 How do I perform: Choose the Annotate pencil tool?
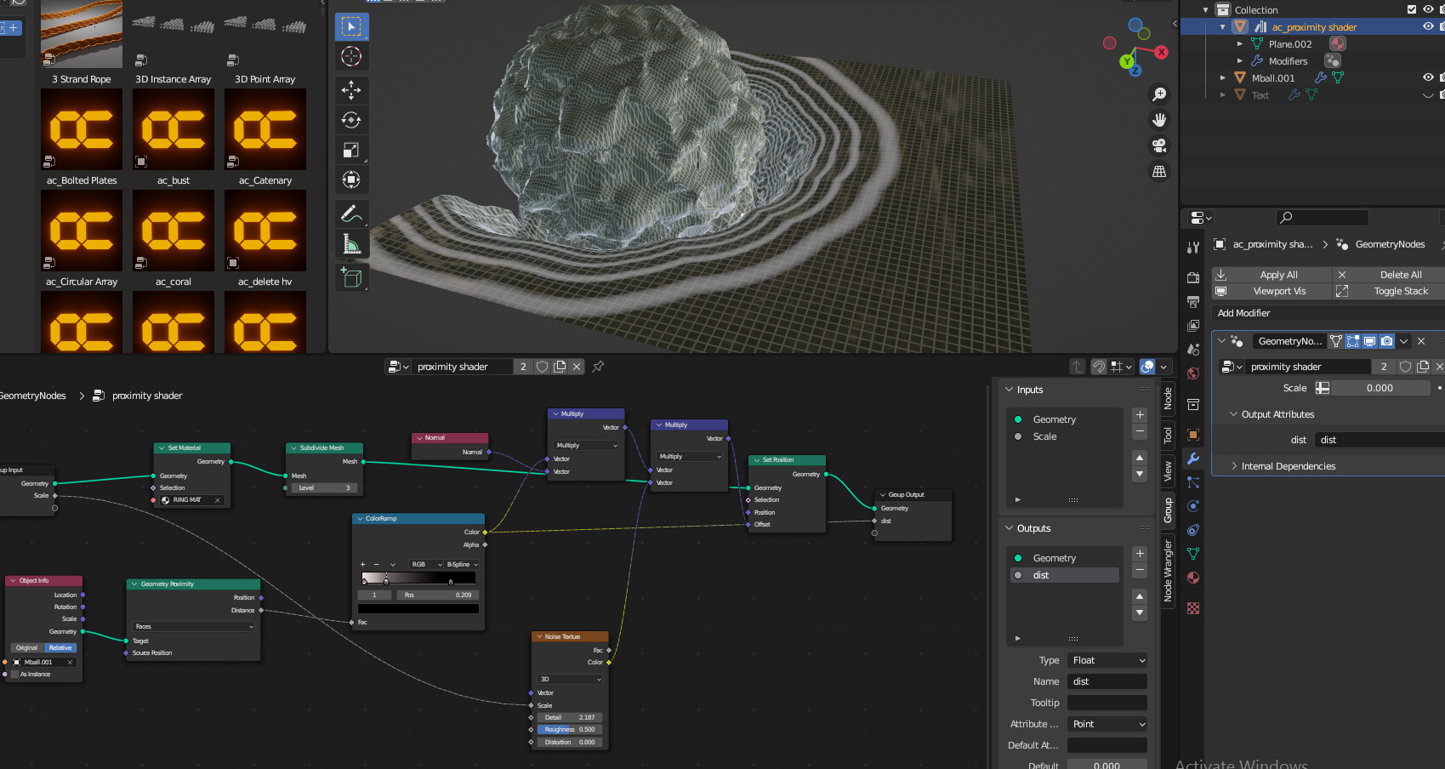click(351, 214)
